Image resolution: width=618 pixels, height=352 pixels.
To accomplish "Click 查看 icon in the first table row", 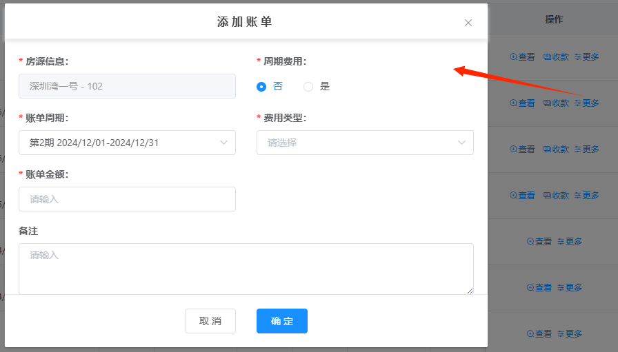I will [x=522, y=57].
